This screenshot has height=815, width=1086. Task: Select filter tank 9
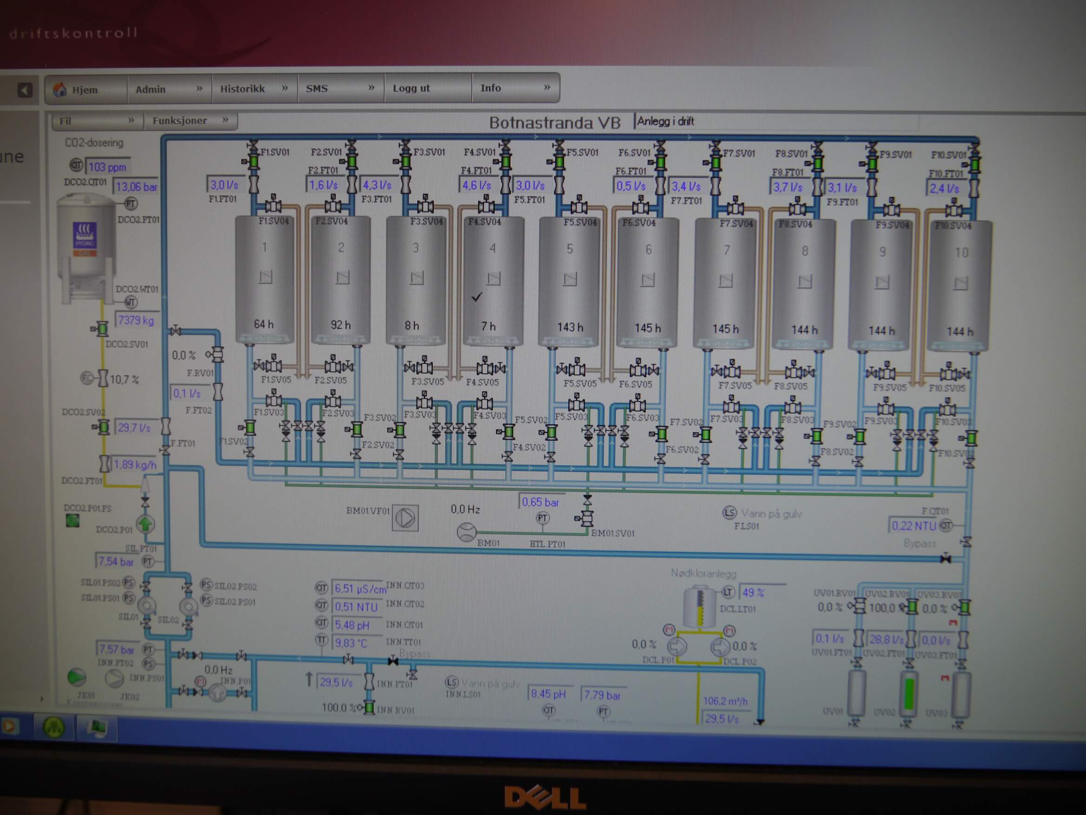[882, 287]
